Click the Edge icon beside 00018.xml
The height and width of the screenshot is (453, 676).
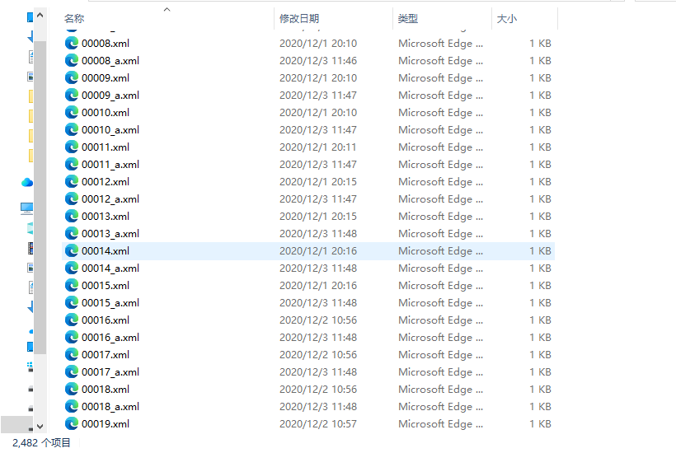point(72,390)
